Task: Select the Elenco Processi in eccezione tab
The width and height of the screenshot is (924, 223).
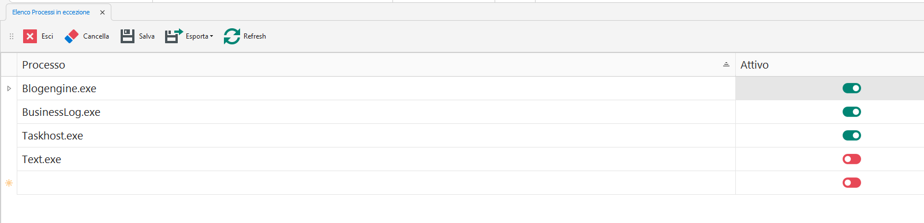Action: tap(51, 12)
